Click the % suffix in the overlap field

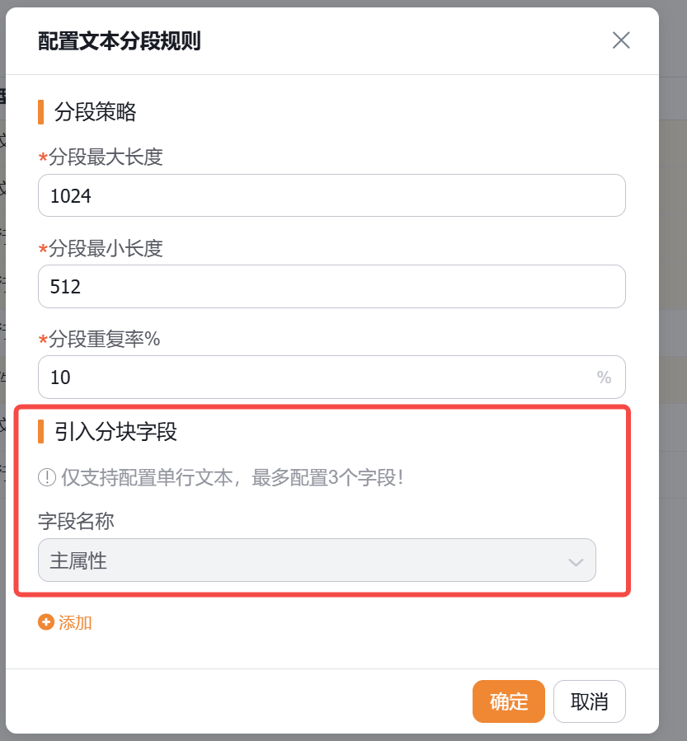604,378
